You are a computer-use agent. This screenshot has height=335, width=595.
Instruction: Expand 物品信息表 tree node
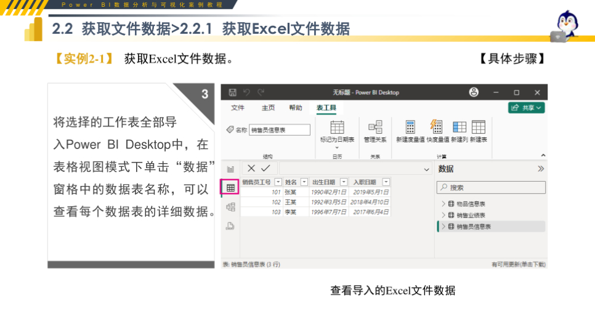point(443,204)
